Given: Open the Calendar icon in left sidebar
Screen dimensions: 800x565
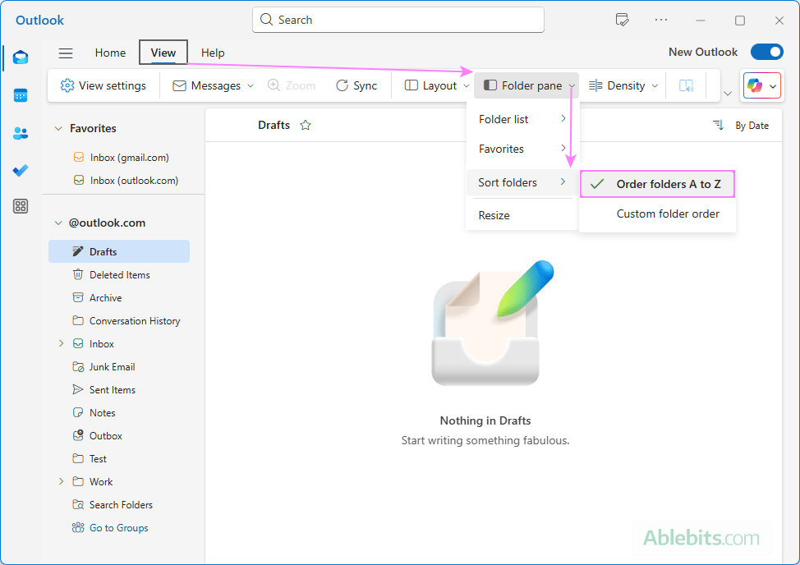Looking at the screenshot, I should (x=21, y=95).
